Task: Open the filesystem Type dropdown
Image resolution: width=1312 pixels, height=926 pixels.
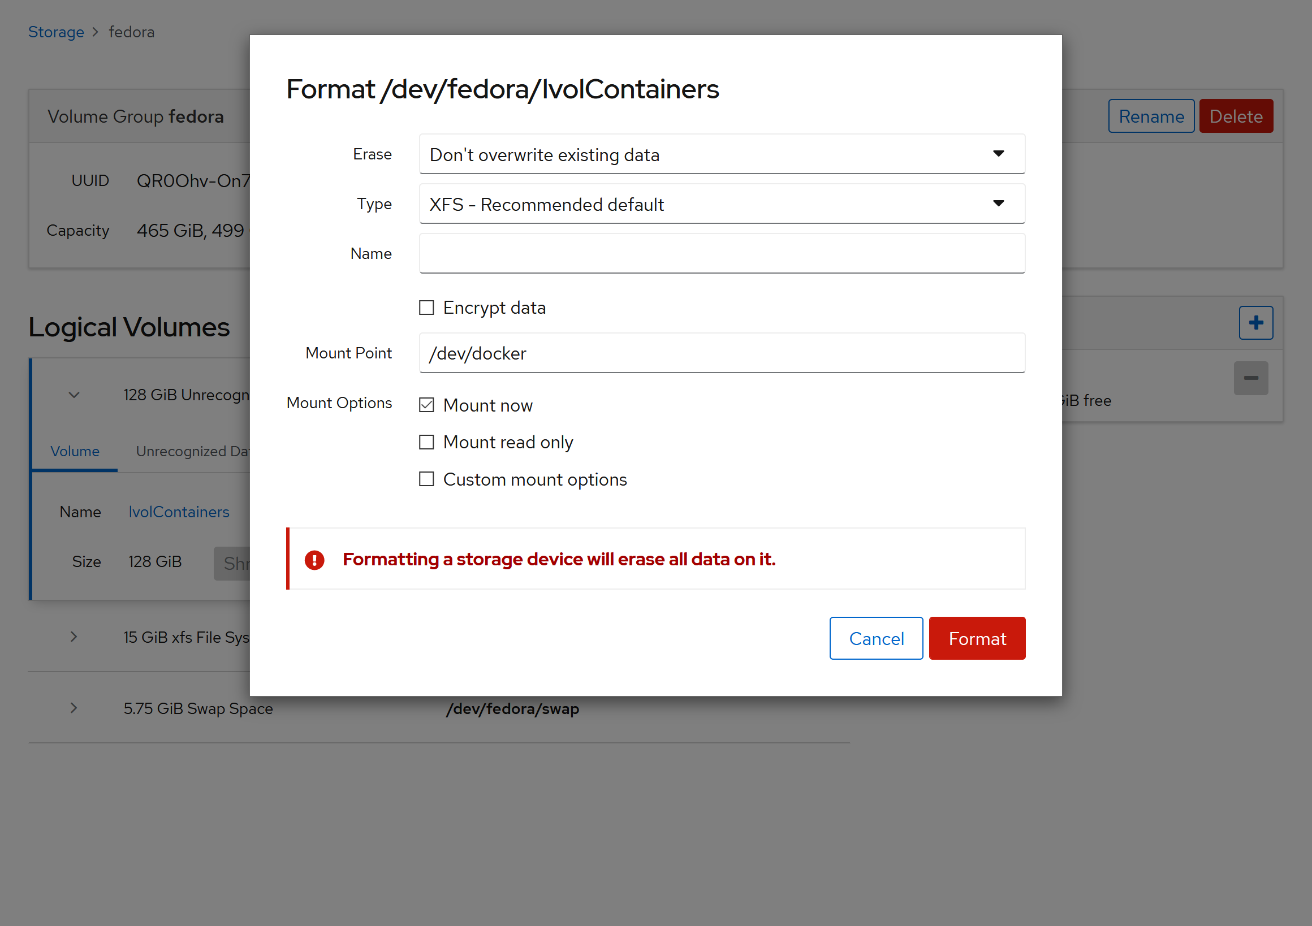Action: (721, 204)
